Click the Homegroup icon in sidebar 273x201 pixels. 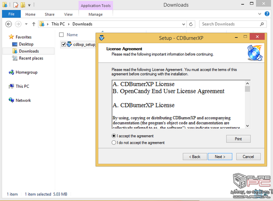point(12,72)
